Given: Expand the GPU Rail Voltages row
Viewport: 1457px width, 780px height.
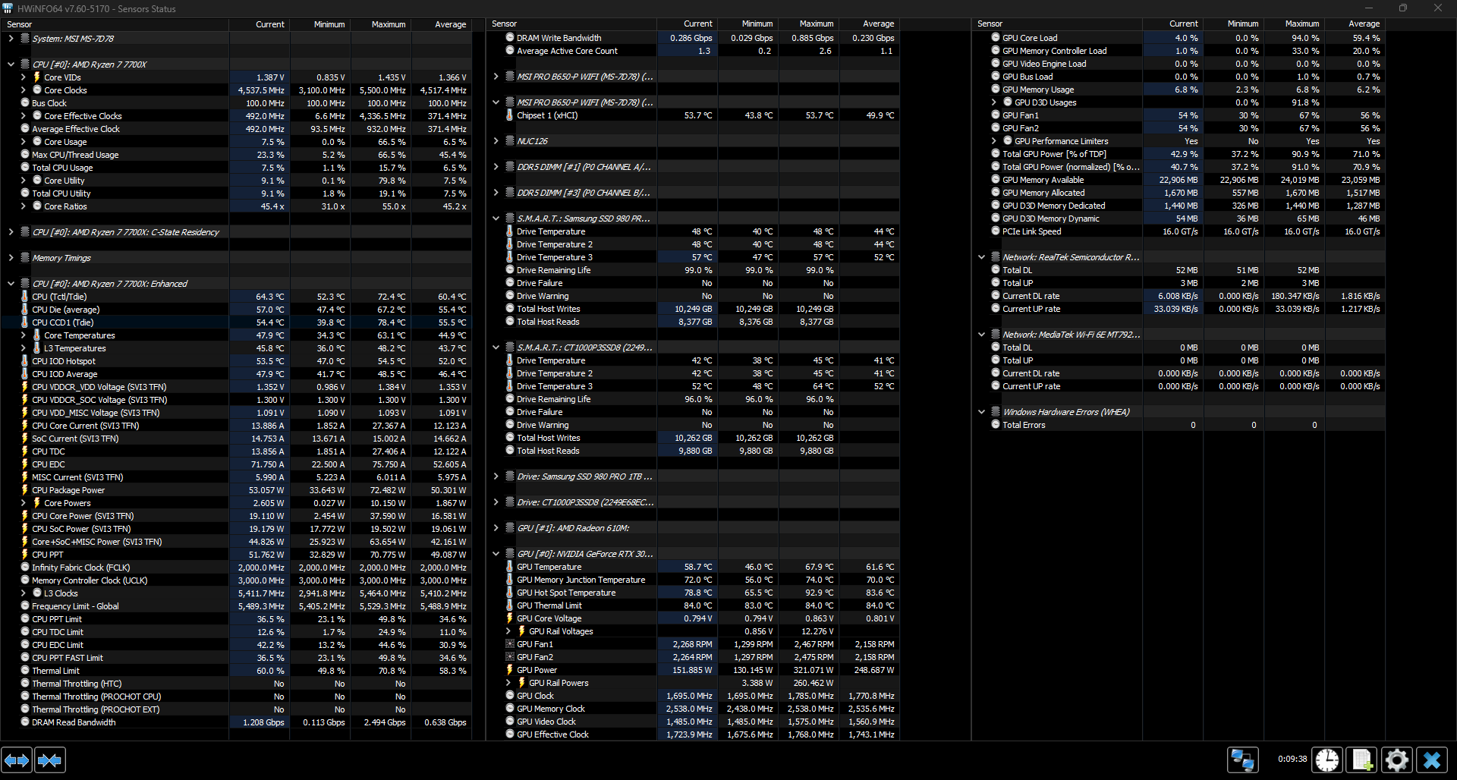Looking at the screenshot, I should tap(508, 631).
